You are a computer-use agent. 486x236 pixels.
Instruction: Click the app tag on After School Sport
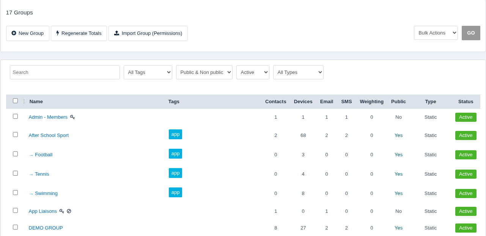(175, 134)
